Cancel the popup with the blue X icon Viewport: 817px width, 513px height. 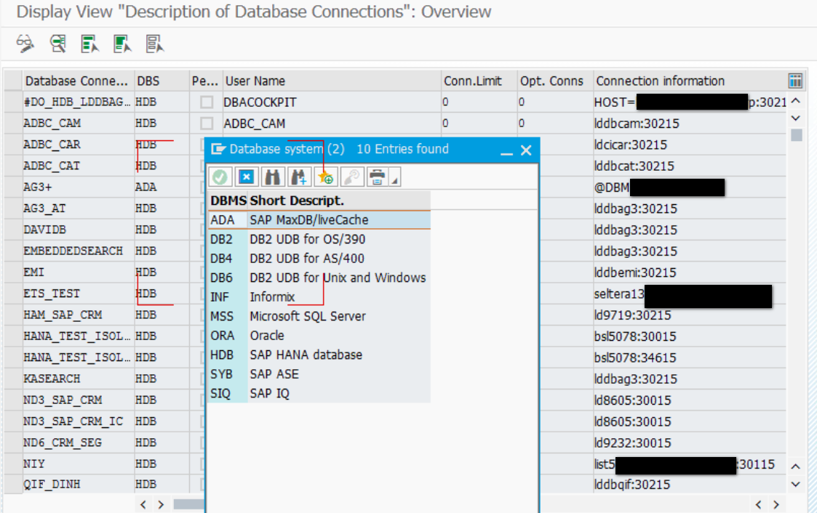tap(247, 177)
